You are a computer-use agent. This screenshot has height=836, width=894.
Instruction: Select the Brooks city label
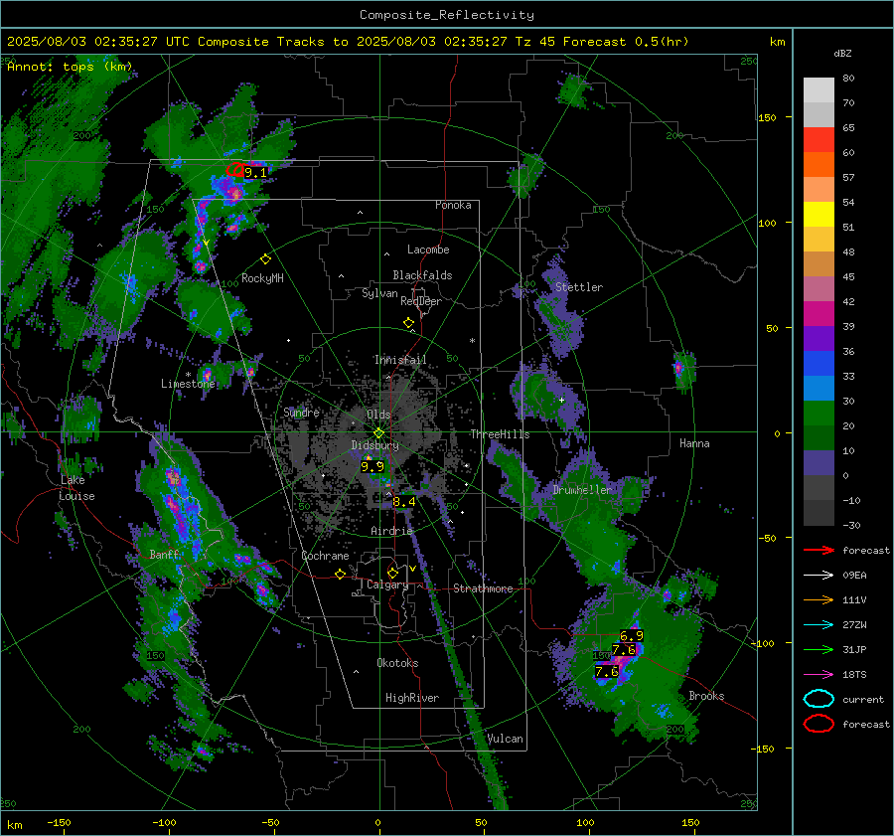(706, 696)
